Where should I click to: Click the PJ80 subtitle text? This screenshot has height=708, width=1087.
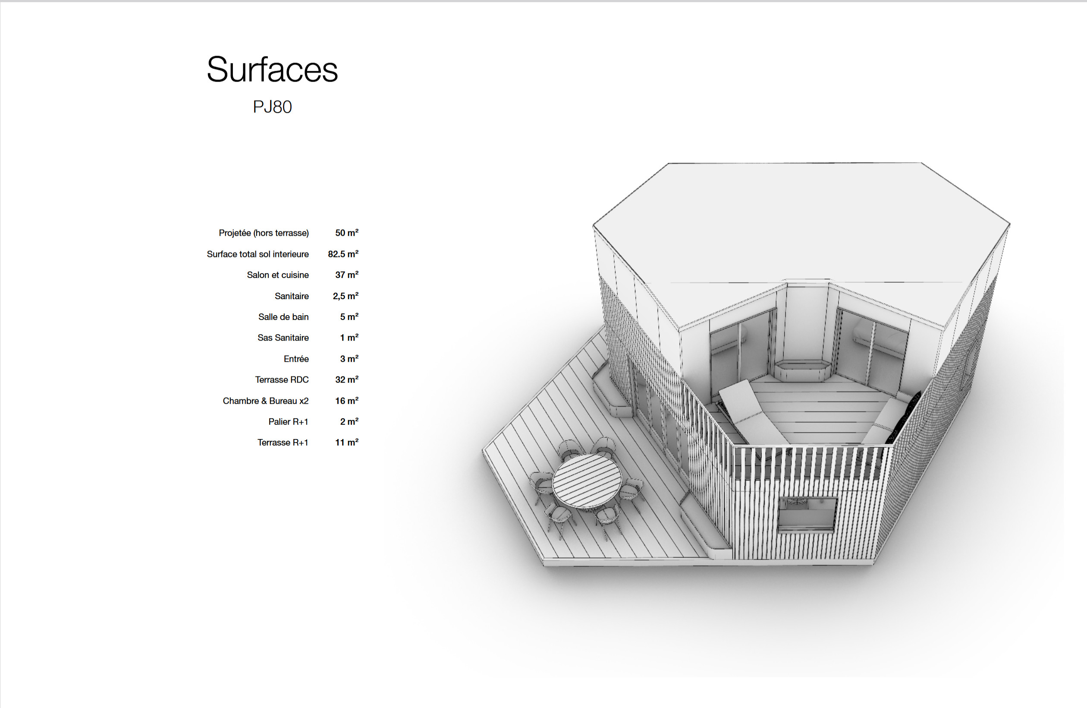coord(272,107)
